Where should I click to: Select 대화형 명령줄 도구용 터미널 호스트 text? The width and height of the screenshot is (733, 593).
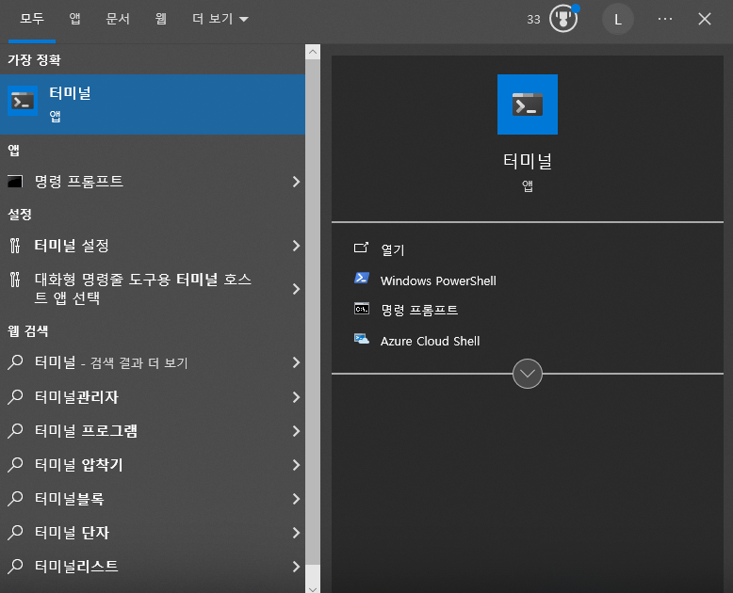click(x=143, y=289)
